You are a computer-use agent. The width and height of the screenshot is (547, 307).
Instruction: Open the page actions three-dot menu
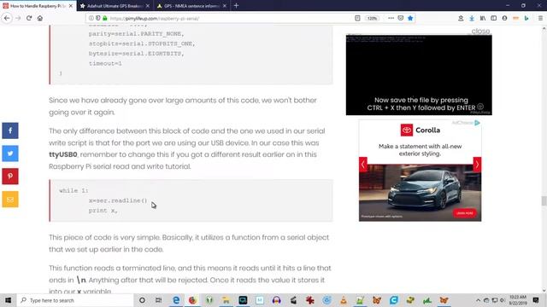point(391,18)
